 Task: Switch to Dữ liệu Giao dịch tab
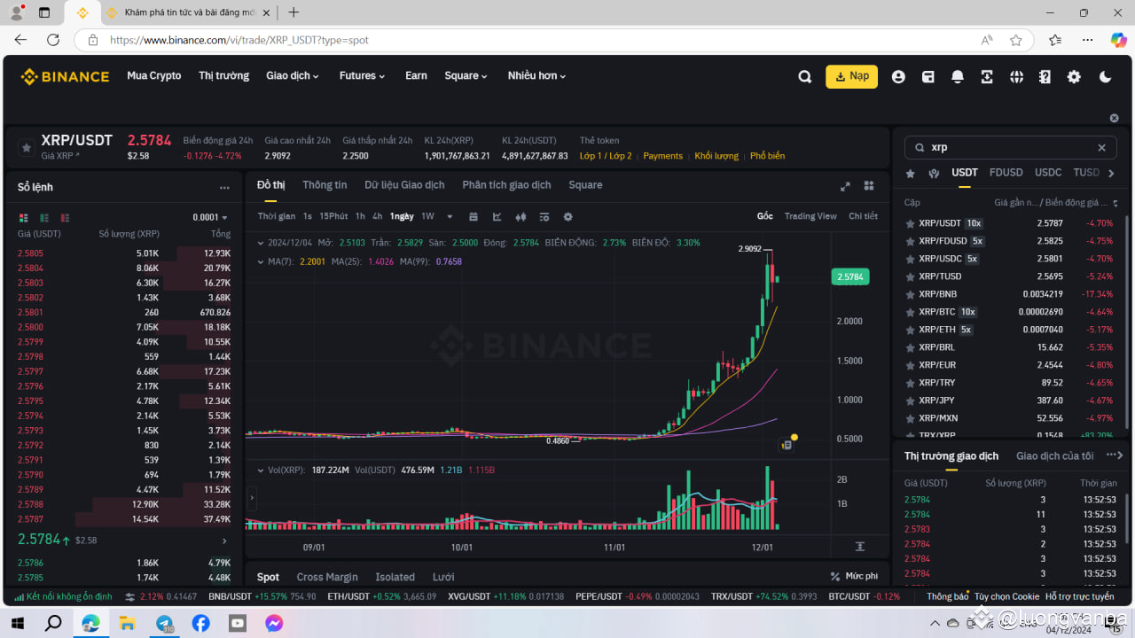pos(404,185)
